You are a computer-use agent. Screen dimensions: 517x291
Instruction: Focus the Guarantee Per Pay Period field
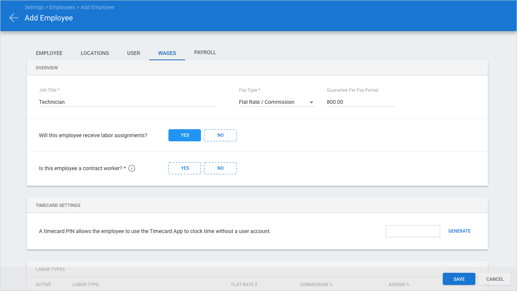360,102
